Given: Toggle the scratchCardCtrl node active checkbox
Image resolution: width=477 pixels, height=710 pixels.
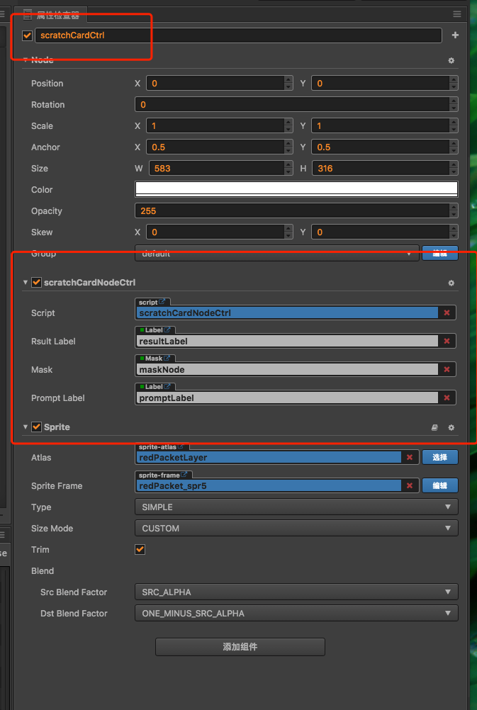Looking at the screenshot, I should click(27, 35).
